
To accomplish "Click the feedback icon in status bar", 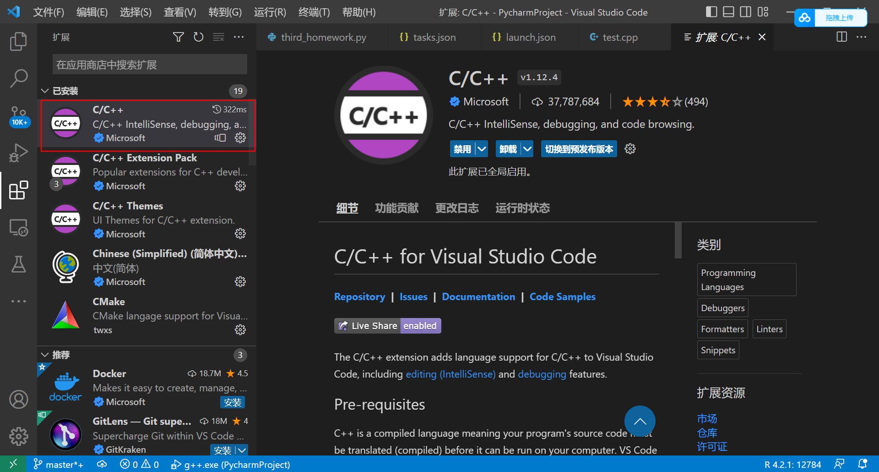I will [x=839, y=464].
